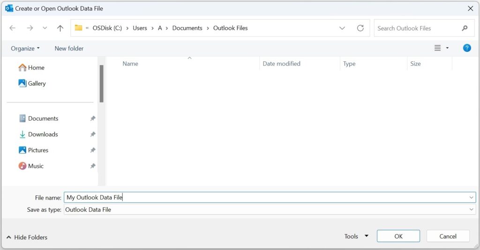Click the Outlook icon in title bar
The width and height of the screenshot is (480, 250).
click(9, 8)
